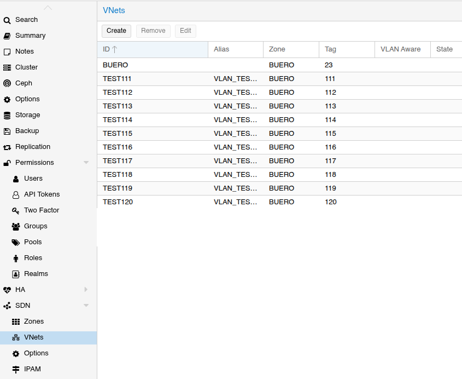Click the Two Factor key icon

[x=16, y=210]
